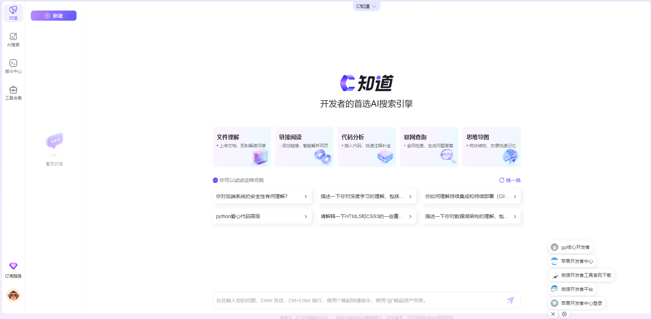Open the 链接阅读 feature card

pyautogui.click(x=304, y=147)
